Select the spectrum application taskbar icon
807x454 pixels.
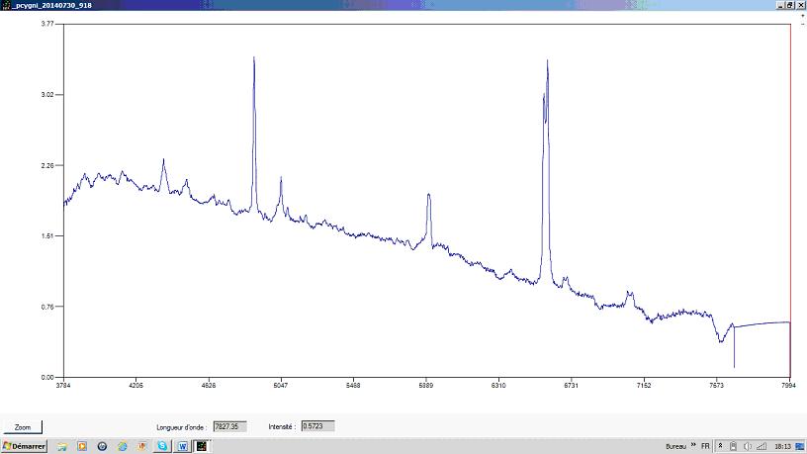[202, 446]
